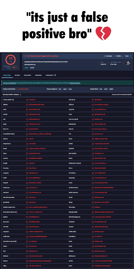Select the worm threat category tag
This screenshot has width=134, height=269.
pos(70,89)
